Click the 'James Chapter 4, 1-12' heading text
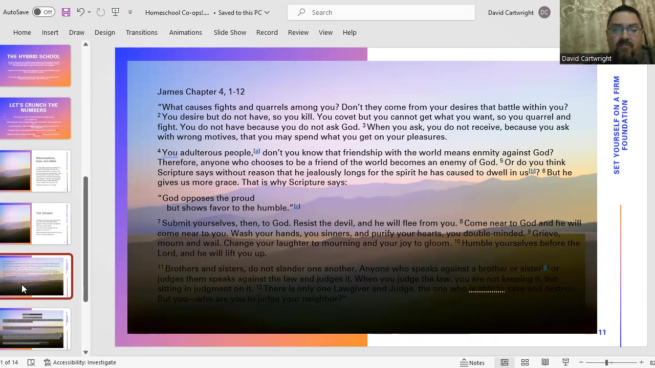655x368 pixels. click(x=201, y=91)
